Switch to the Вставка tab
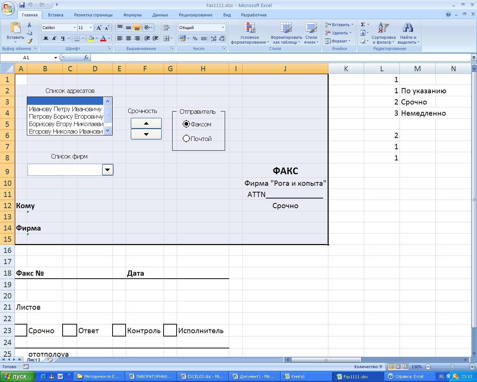 click(56, 15)
